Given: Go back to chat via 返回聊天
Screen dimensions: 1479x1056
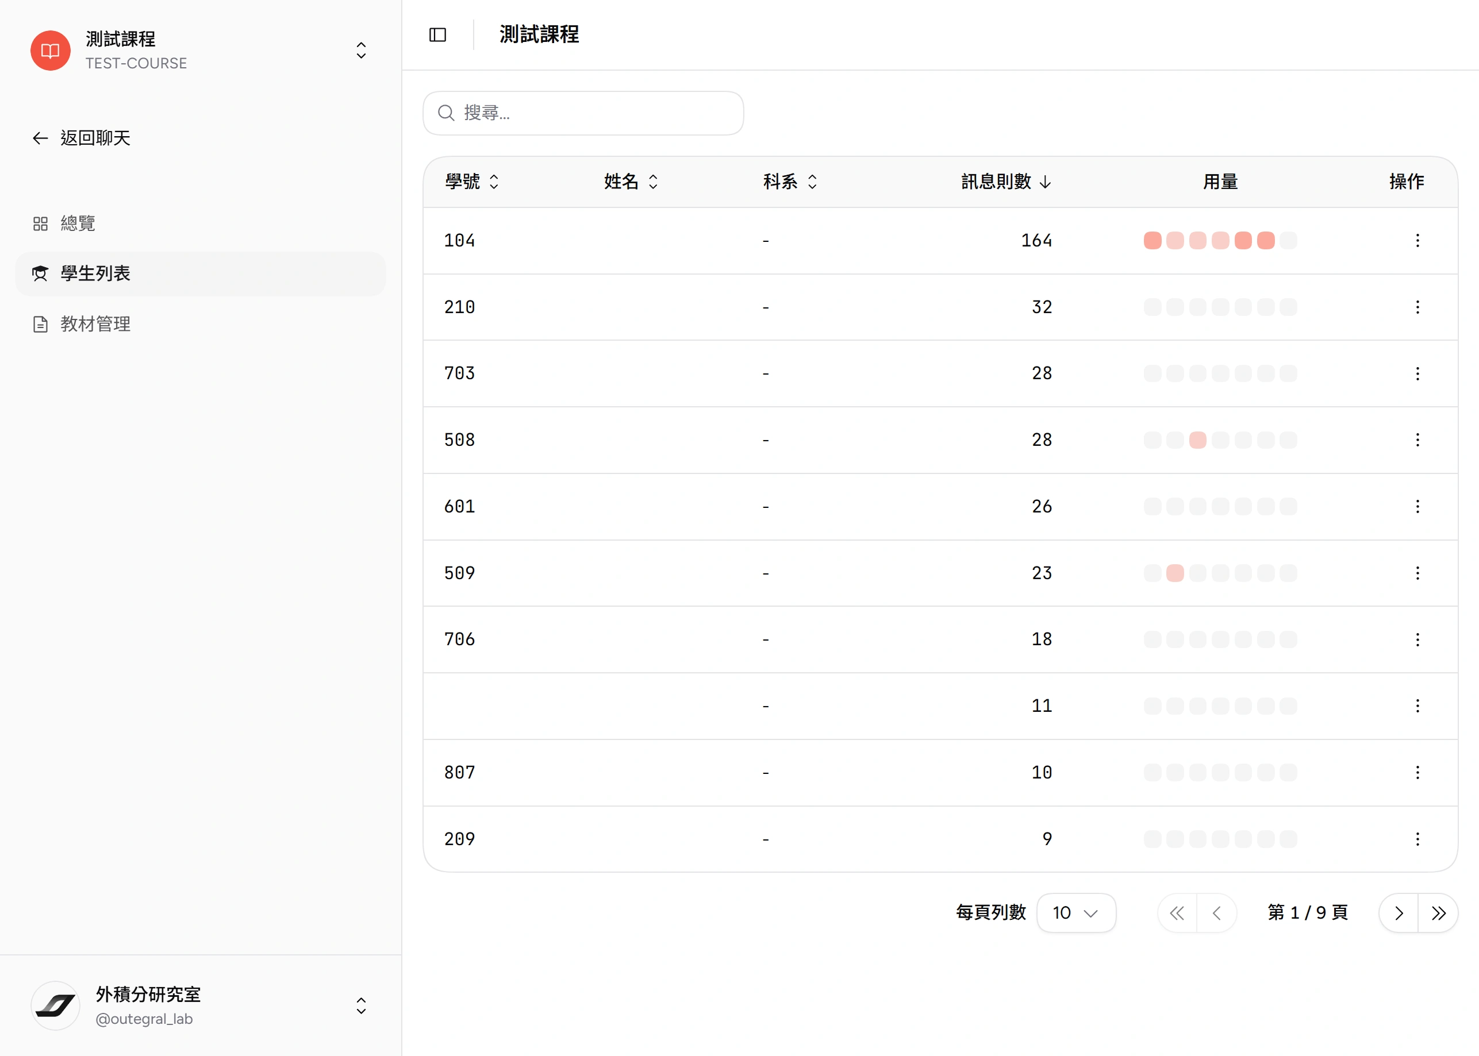Looking at the screenshot, I should [x=81, y=138].
